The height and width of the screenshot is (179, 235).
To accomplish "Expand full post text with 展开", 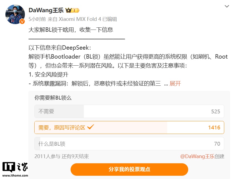I will click(175, 84).
